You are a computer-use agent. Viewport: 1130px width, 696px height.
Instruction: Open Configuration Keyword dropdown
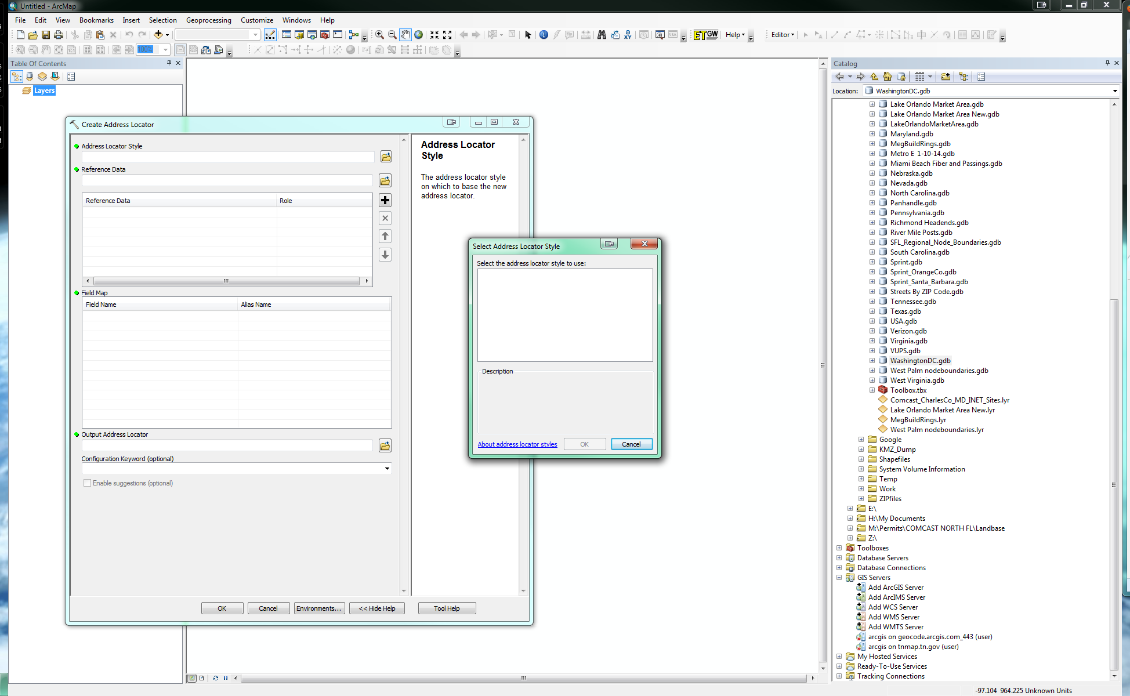pyautogui.click(x=387, y=469)
